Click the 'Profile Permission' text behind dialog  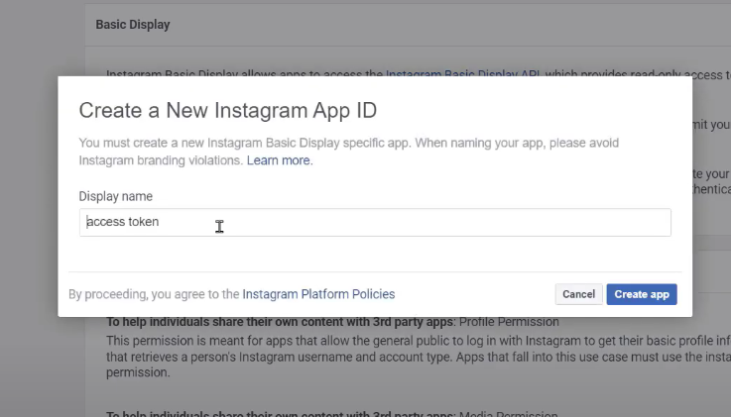(x=509, y=322)
